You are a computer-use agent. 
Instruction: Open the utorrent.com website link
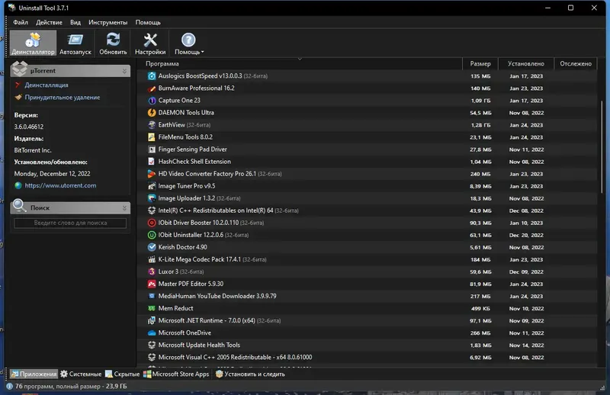60,185
